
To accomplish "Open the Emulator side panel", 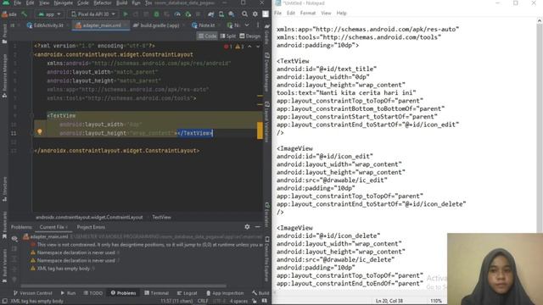I will pyautogui.click(x=267, y=214).
